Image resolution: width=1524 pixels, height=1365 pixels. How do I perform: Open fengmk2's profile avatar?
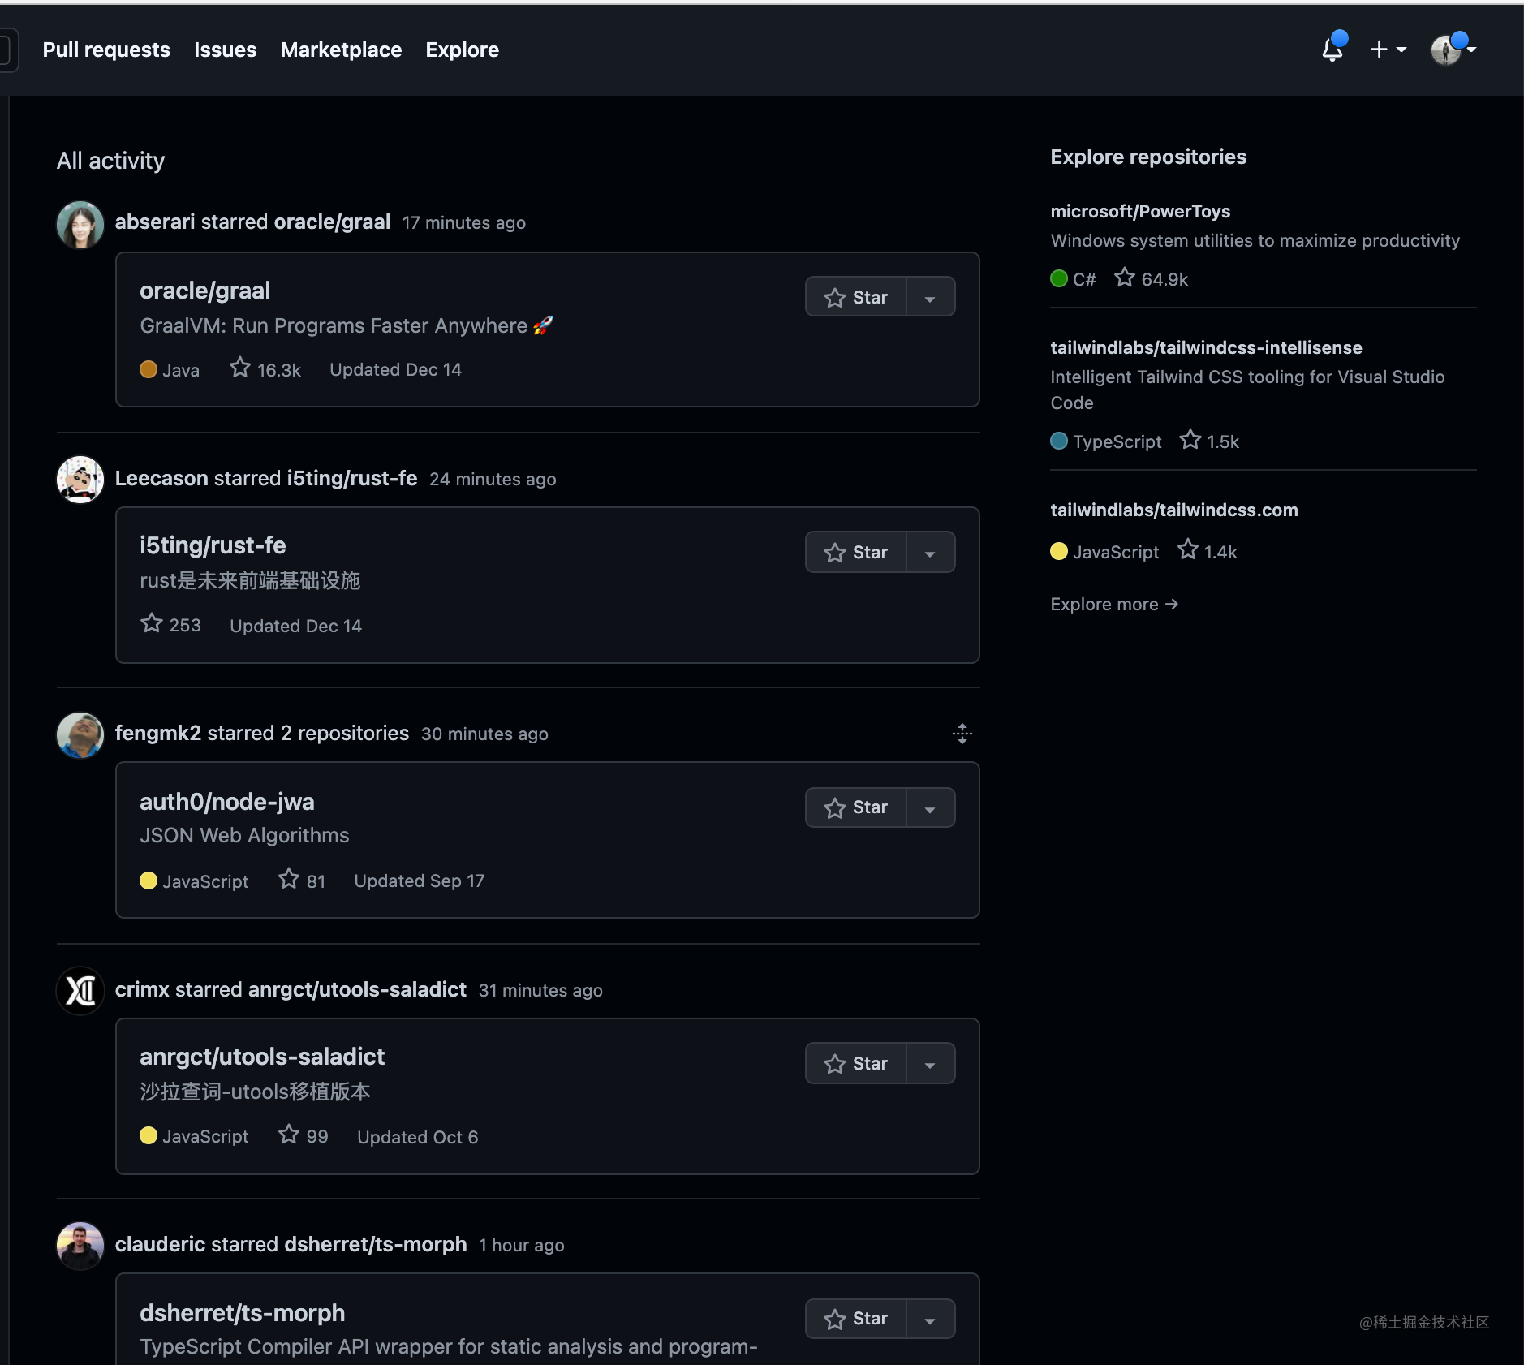click(80, 735)
